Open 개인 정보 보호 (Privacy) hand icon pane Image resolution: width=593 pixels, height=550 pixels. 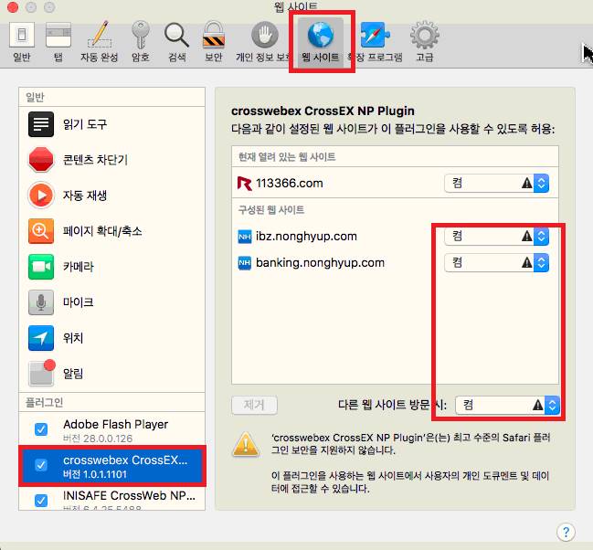click(x=264, y=42)
